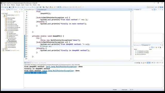
Task: Collapse the Core07 project node
Action: click(2, 13)
